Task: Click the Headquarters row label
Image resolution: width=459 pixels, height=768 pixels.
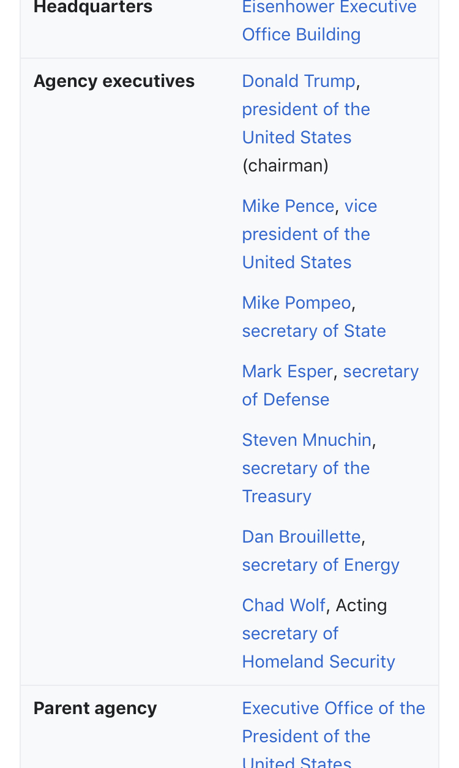Action: [x=92, y=8]
